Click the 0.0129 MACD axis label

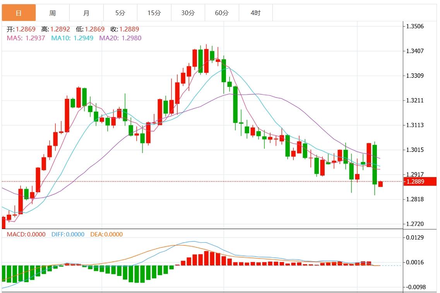[415, 237]
